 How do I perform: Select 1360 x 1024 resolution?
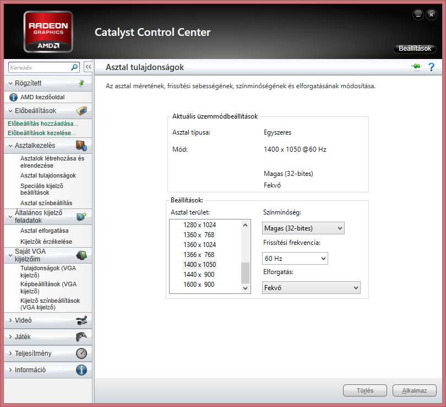[x=200, y=245]
